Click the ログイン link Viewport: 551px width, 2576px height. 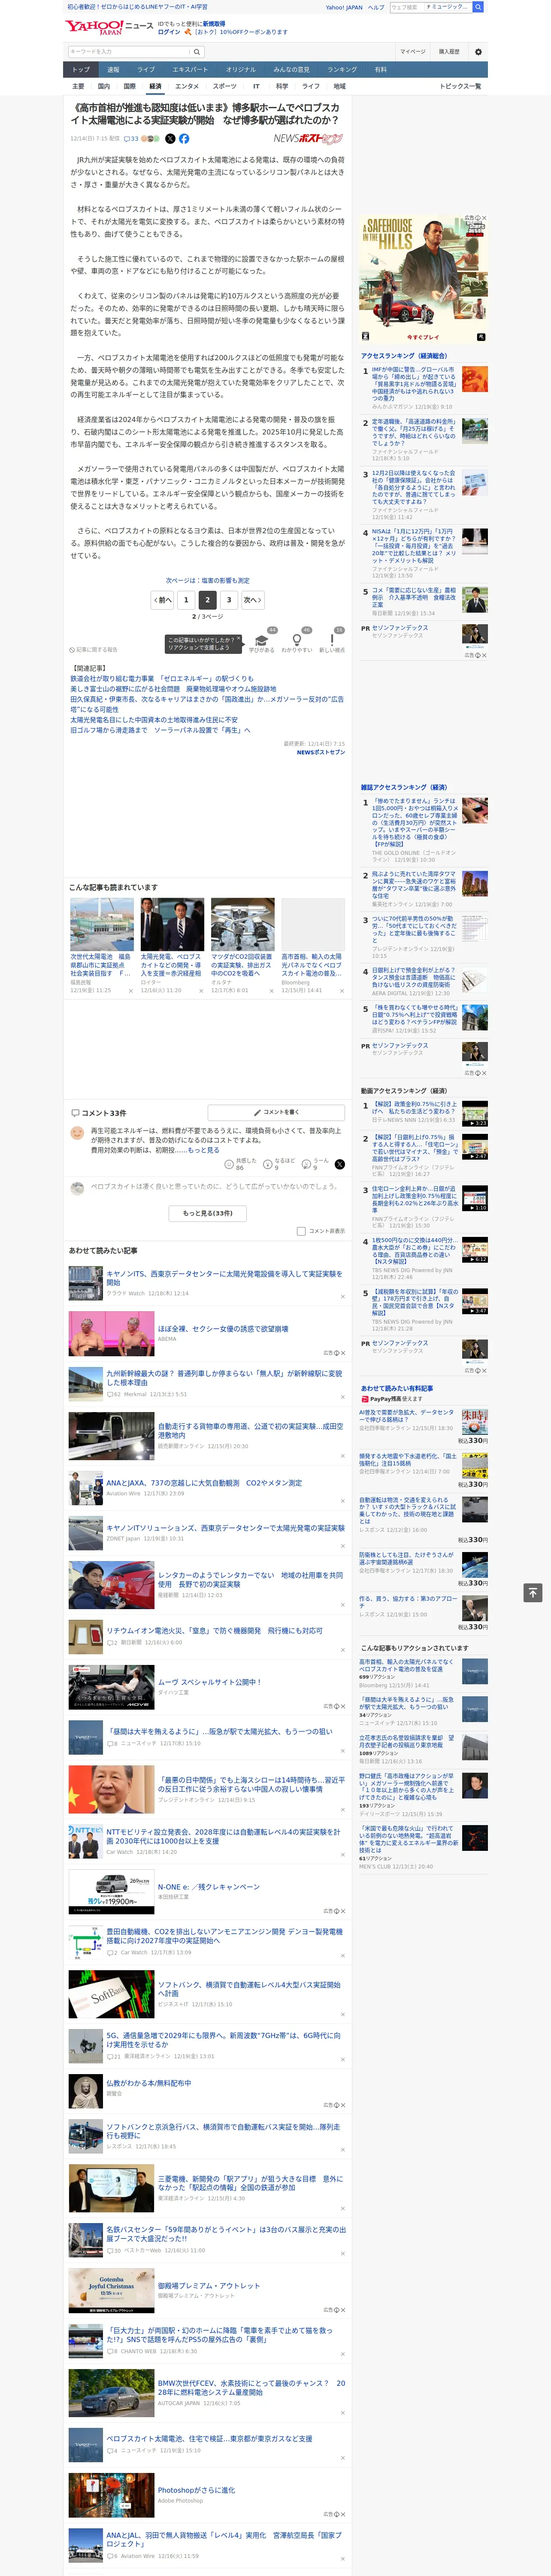tap(169, 32)
